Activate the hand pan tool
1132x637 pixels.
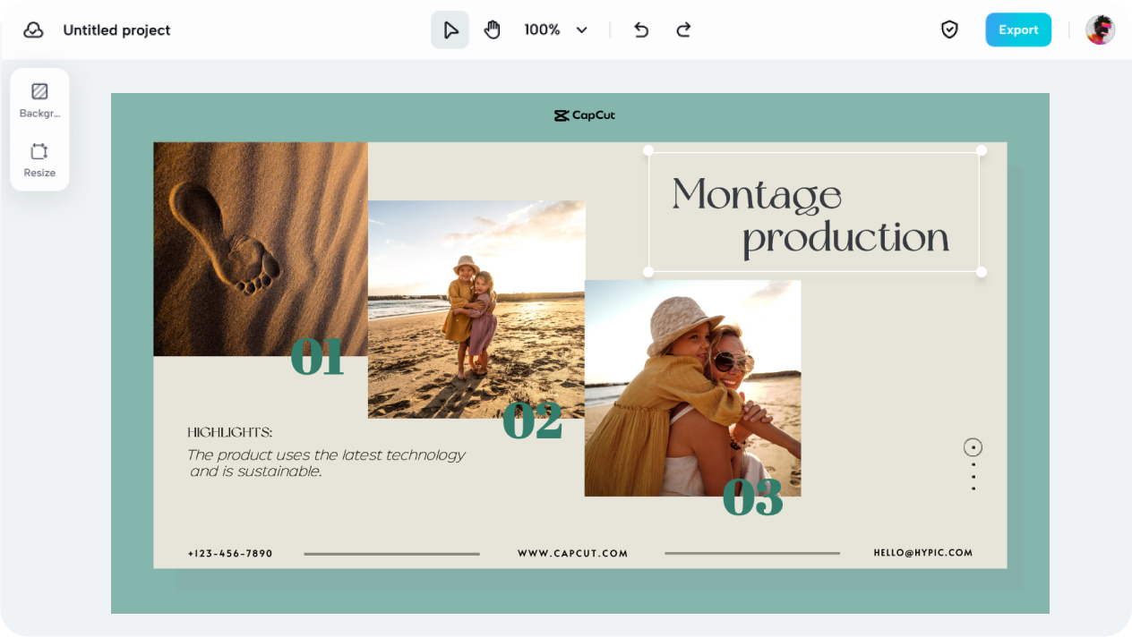(492, 30)
